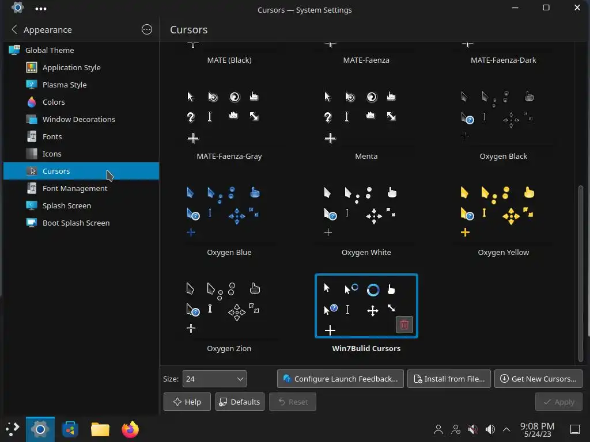The image size is (590, 442).
Task: Click the MATE-Faenza-Dark theme label
Action: 503,60
